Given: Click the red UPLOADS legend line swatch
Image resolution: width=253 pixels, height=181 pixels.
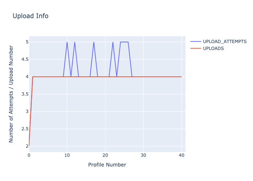Looking at the screenshot, I should pyautogui.click(x=196, y=49).
